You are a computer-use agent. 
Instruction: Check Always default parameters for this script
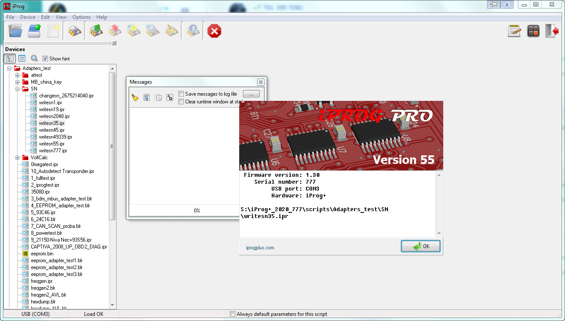click(x=233, y=314)
